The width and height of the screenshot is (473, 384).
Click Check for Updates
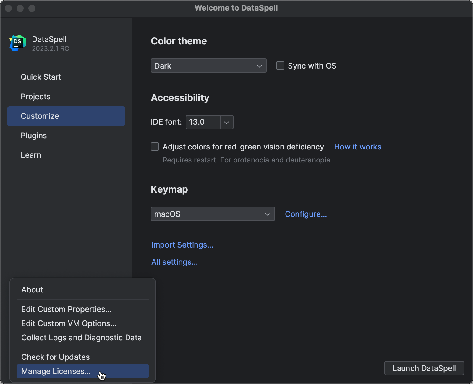click(x=55, y=357)
